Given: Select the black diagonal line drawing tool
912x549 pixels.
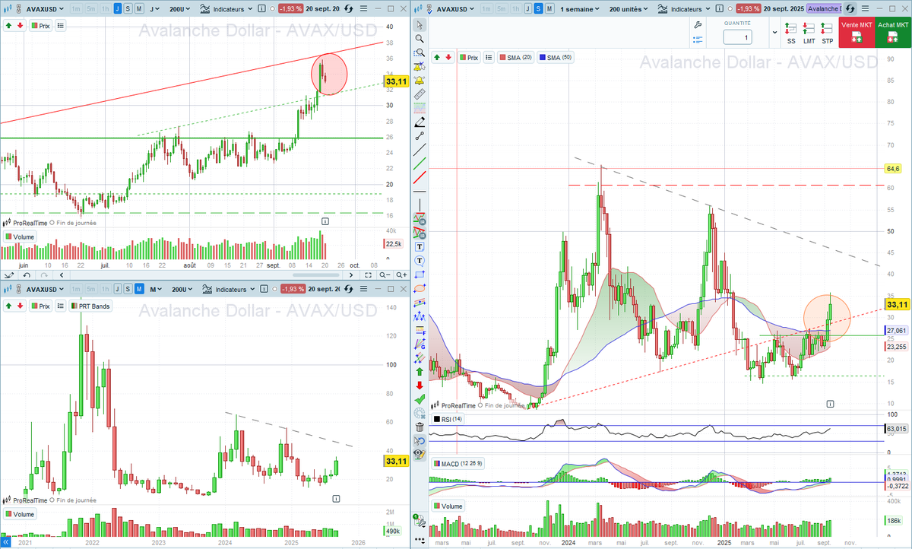Looking at the screenshot, I should click(420, 150).
